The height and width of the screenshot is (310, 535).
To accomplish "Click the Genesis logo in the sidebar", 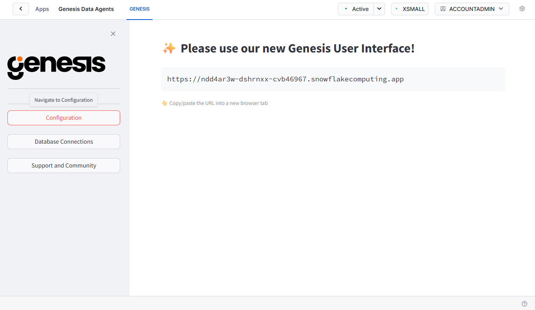I will click(56, 67).
